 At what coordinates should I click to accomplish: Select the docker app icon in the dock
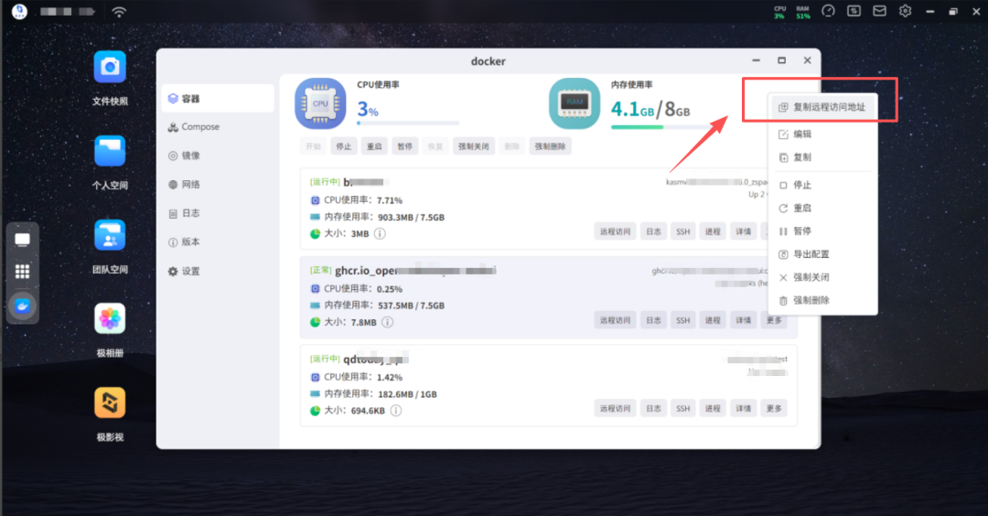coord(22,306)
